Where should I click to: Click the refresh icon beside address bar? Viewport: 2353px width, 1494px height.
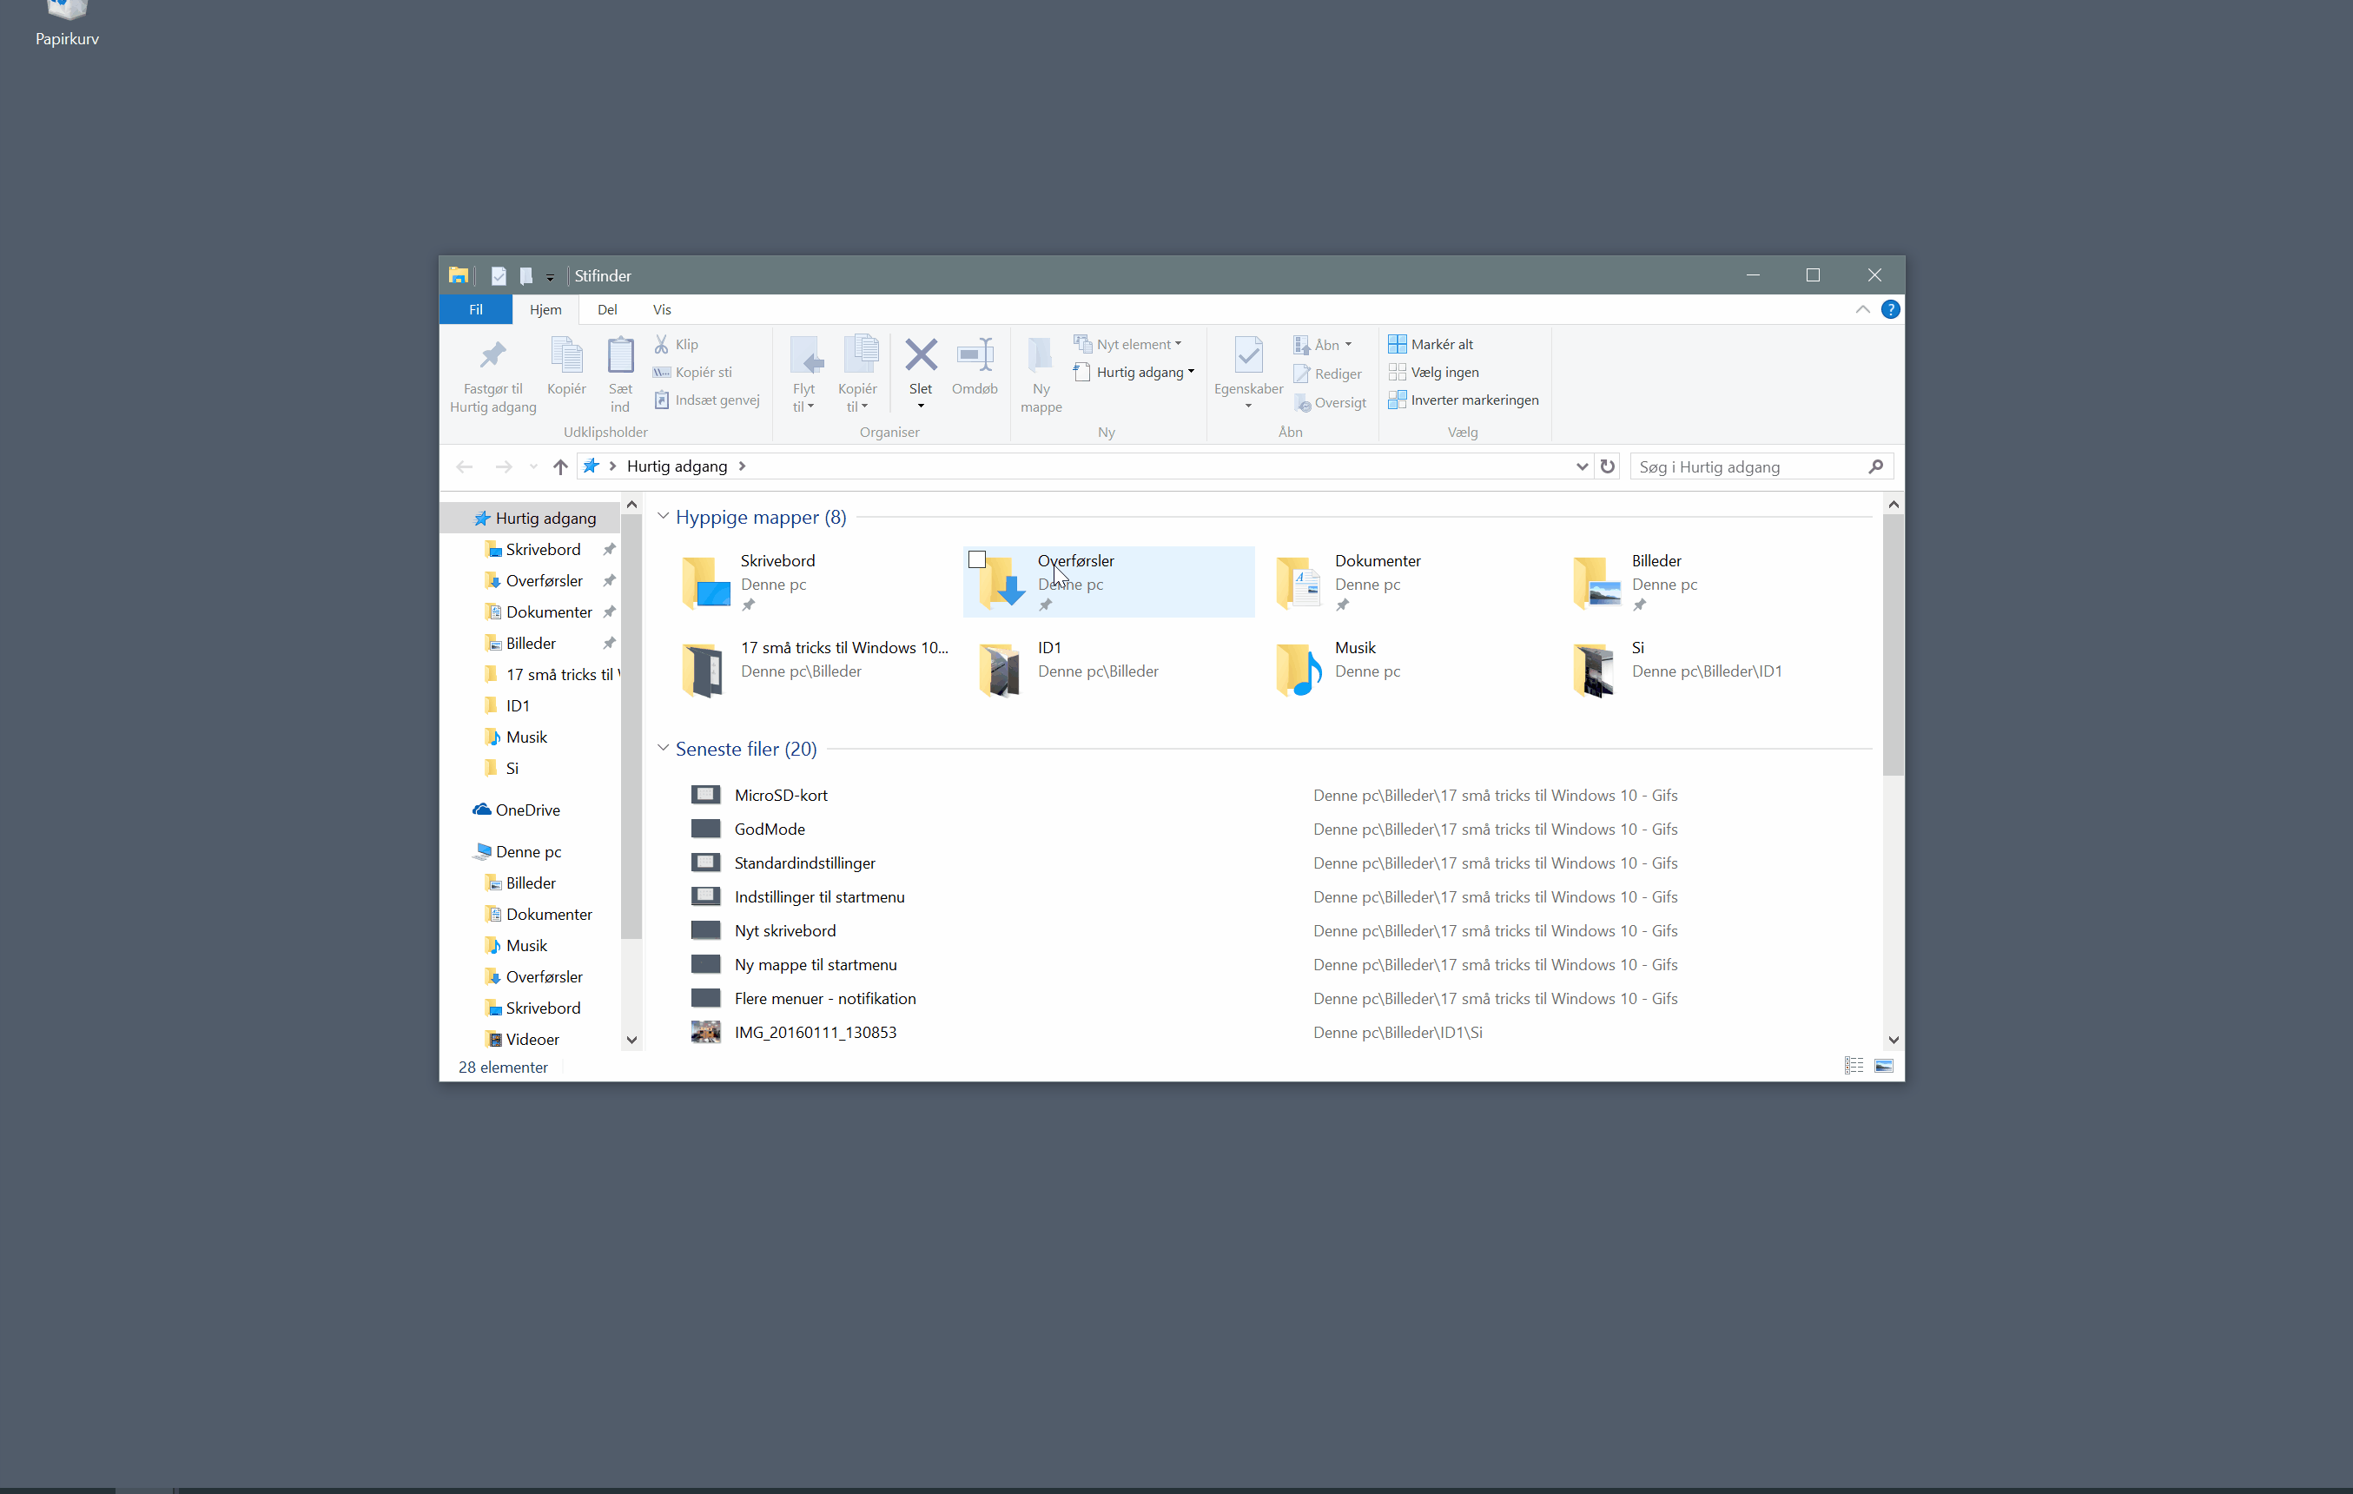[1608, 467]
